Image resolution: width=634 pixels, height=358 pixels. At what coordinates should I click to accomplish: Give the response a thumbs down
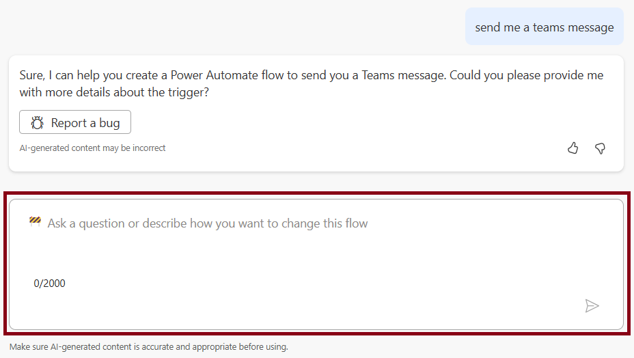600,148
